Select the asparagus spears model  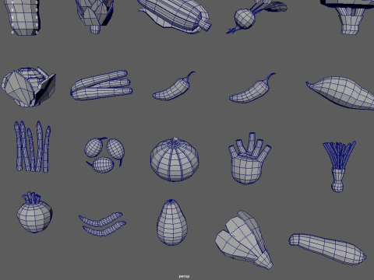(x=33, y=146)
